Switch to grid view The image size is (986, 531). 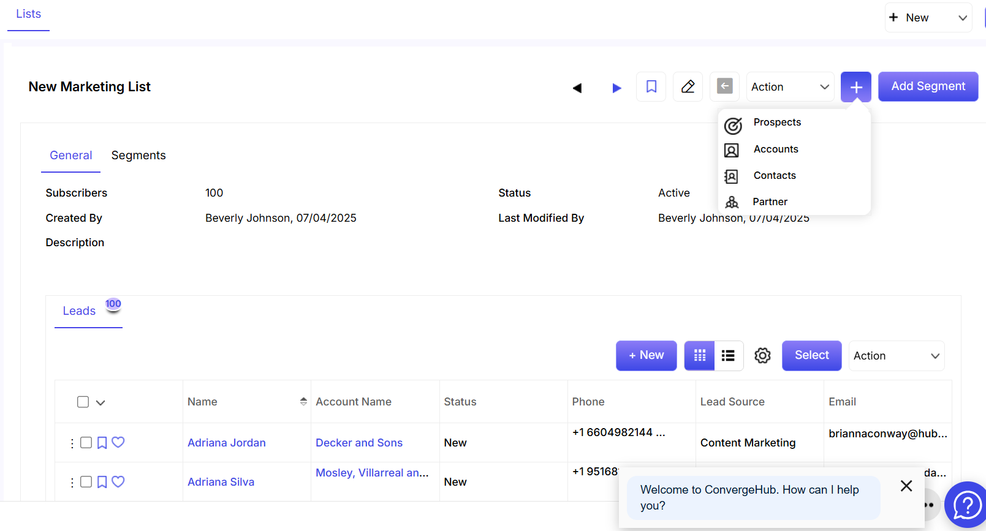[699, 355]
